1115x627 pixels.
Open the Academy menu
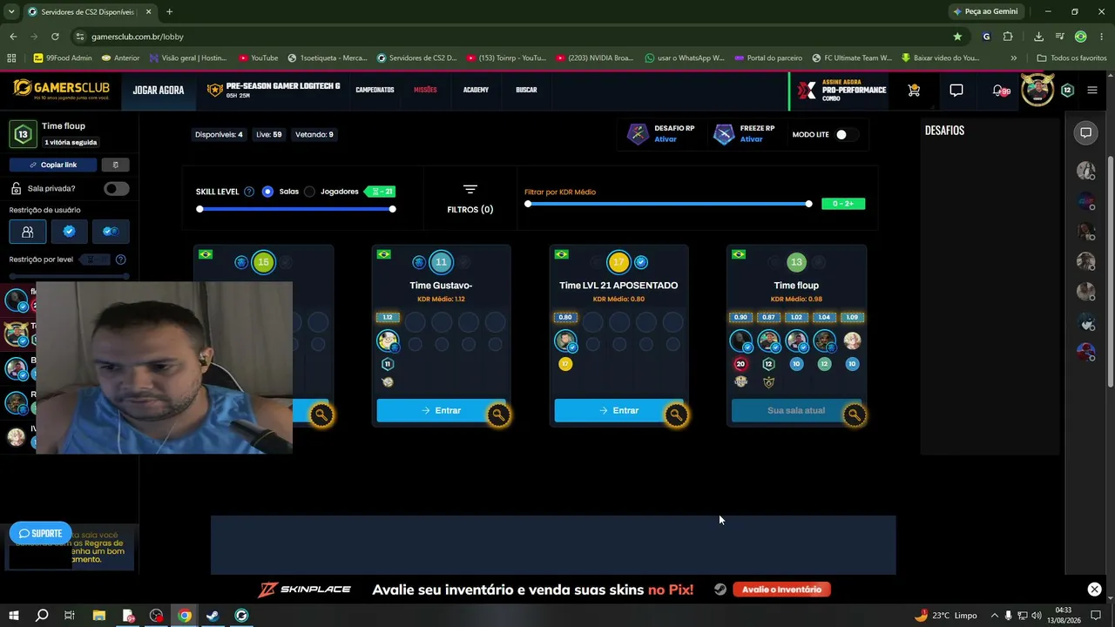tap(476, 90)
